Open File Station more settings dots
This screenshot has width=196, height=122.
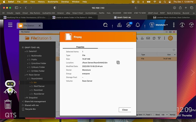pos(164,38)
